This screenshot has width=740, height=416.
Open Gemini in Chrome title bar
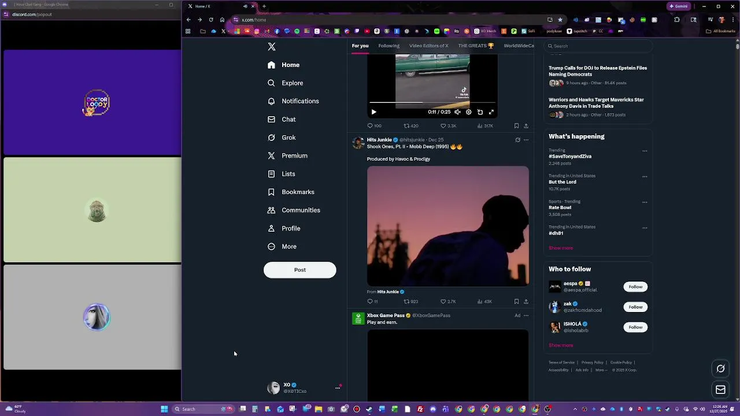(679, 6)
